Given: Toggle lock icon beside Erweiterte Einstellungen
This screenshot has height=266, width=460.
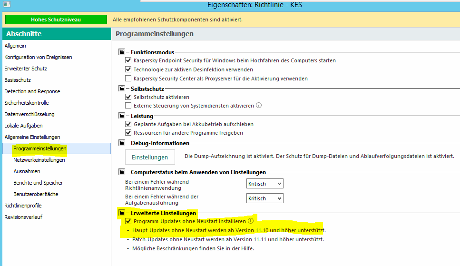Looking at the screenshot, I should (121, 213).
